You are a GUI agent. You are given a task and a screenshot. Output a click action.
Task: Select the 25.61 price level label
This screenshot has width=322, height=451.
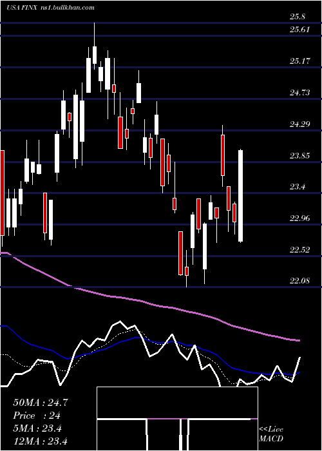pos(300,30)
